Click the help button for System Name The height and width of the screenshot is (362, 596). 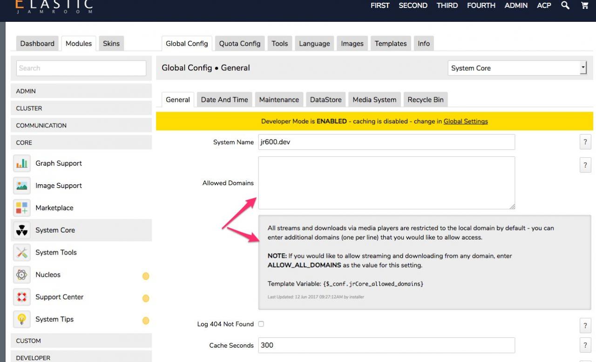585,142
